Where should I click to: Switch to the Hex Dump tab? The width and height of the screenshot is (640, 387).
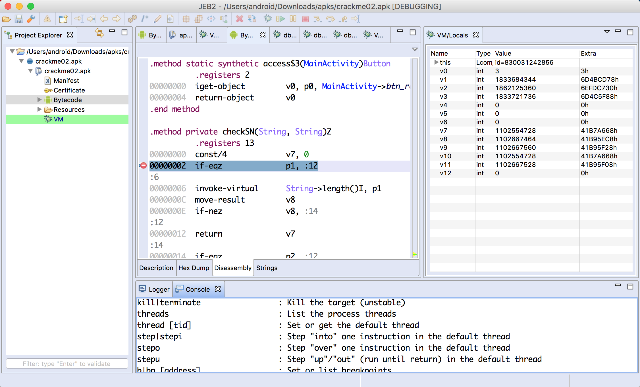(x=194, y=268)
